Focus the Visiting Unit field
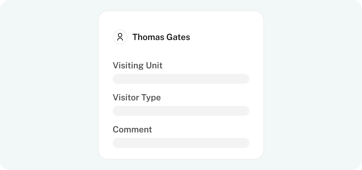The height and width of the screenshot is (170, 362). pos(181,79)
